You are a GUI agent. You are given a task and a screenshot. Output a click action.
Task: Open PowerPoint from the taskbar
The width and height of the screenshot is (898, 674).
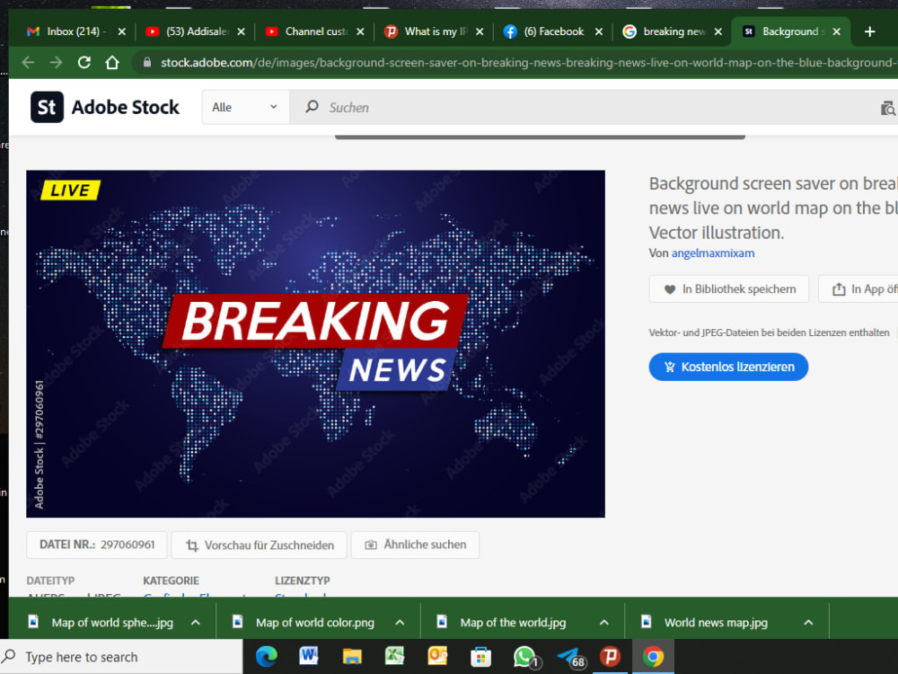[x=610, y=656]
